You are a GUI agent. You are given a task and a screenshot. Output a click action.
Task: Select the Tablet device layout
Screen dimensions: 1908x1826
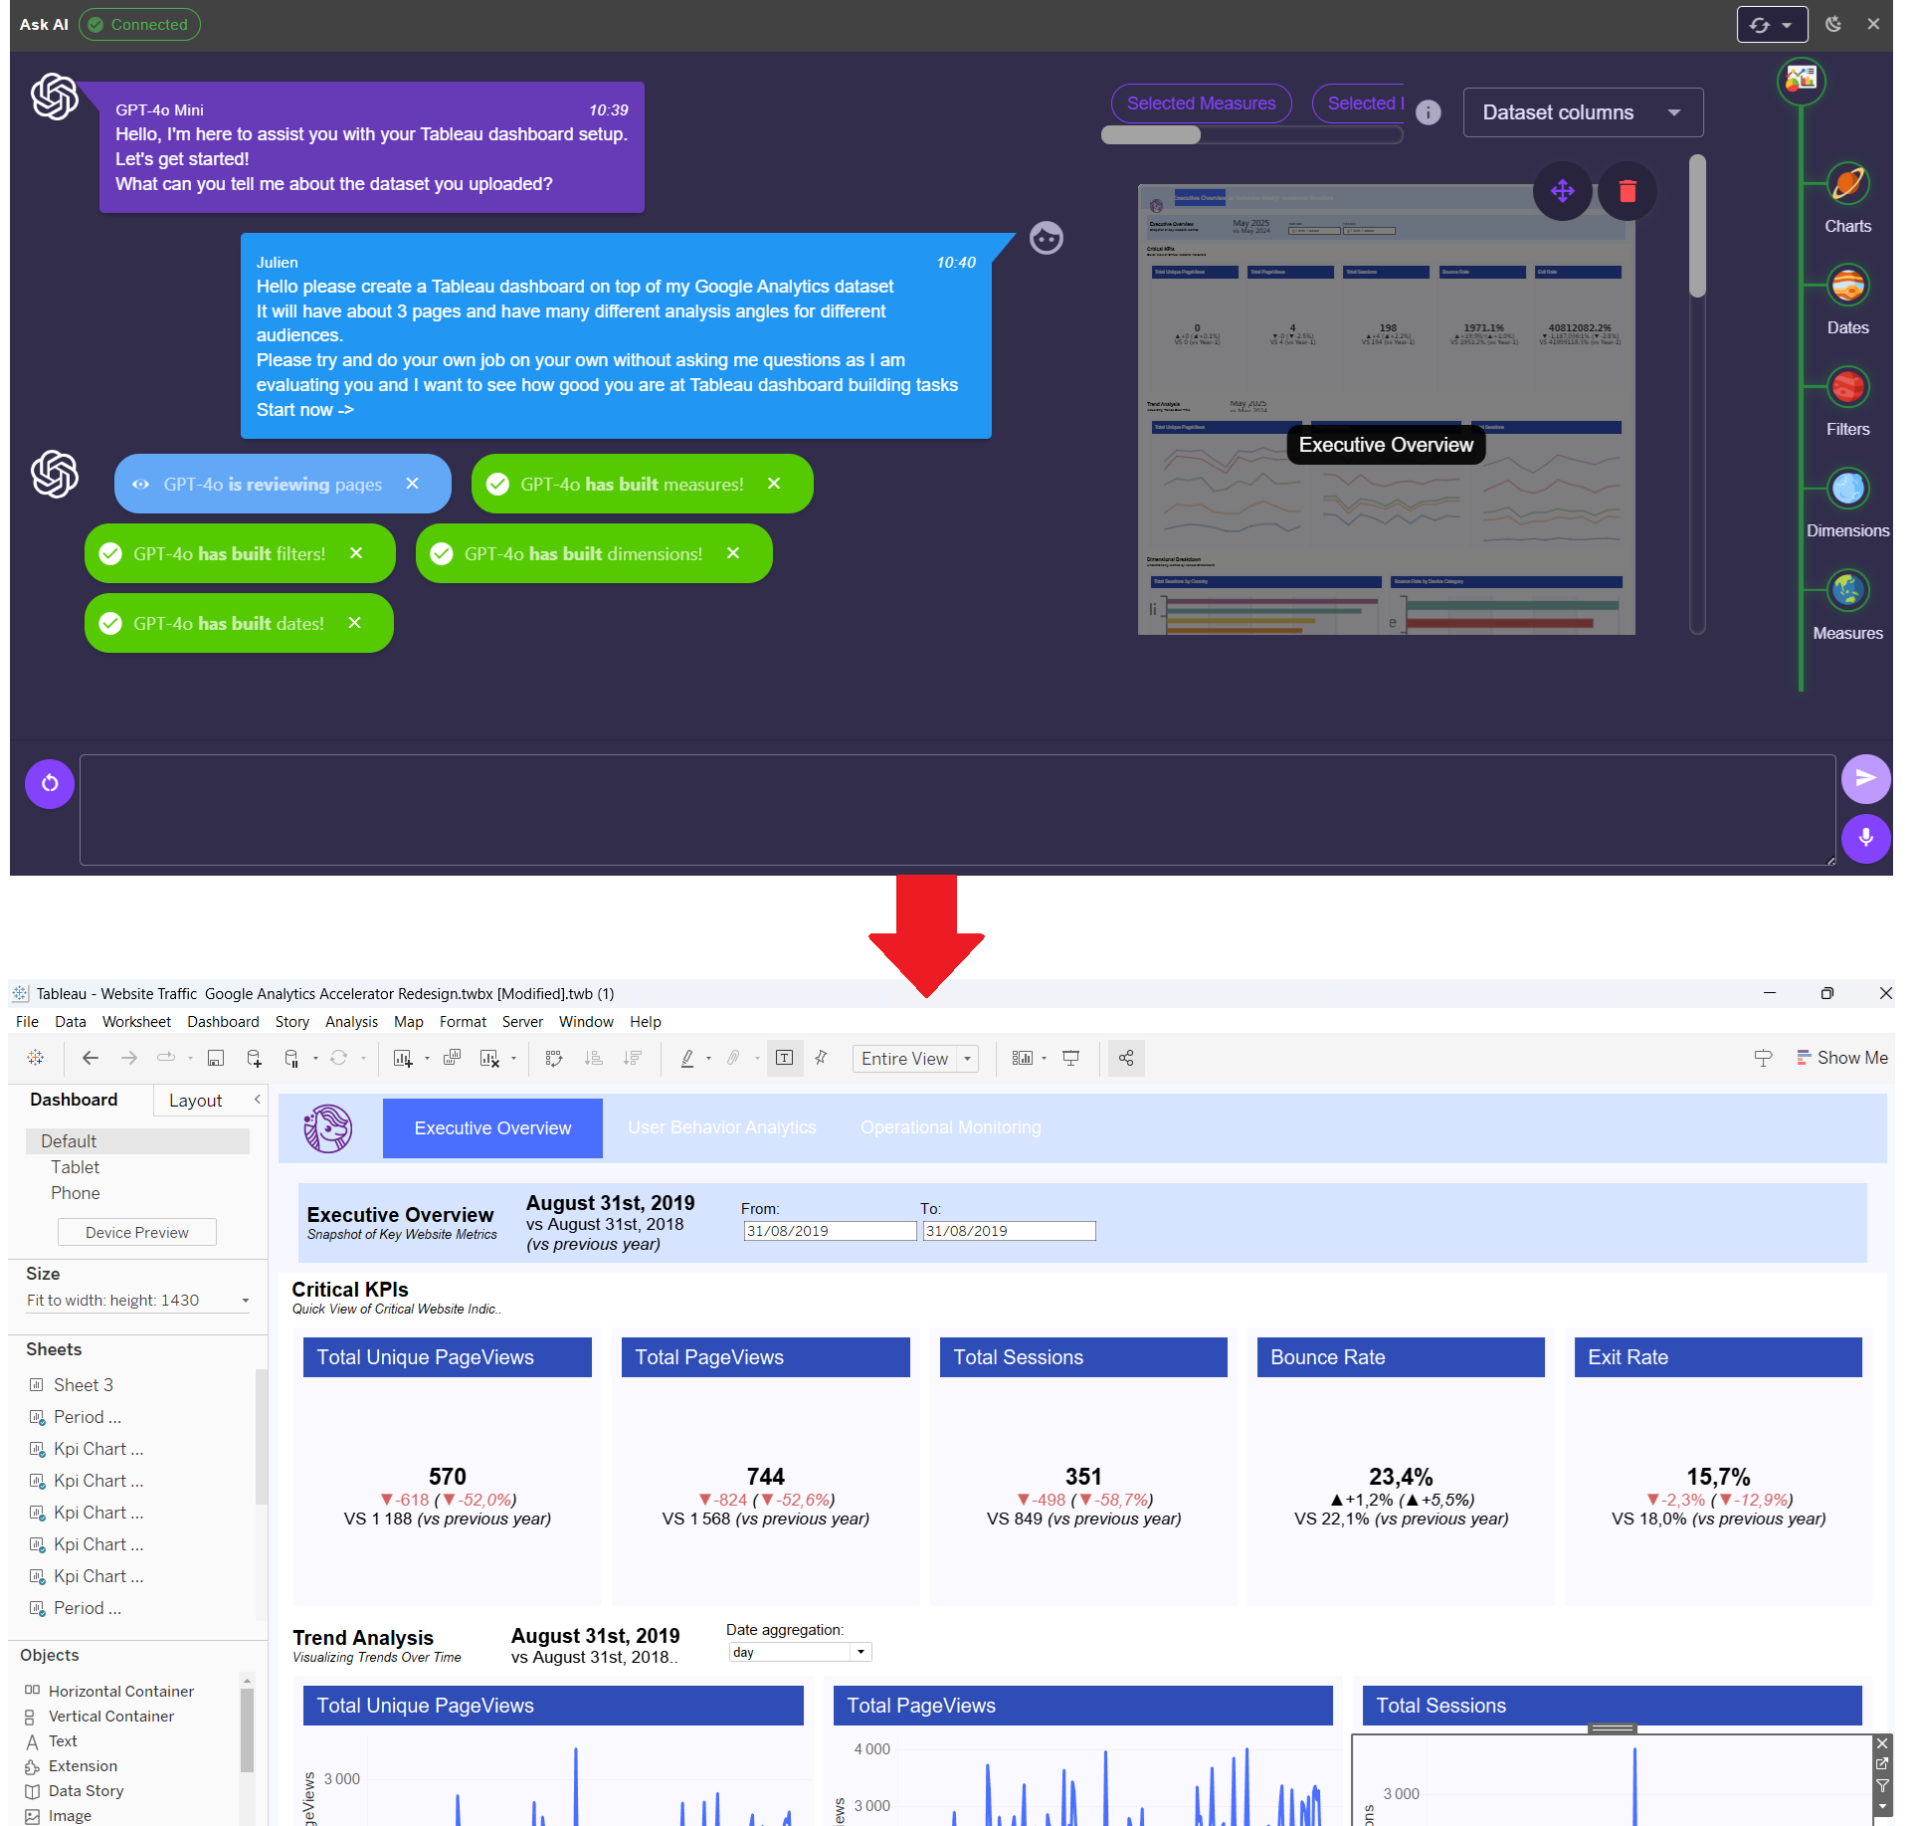(x=75, y=1167)
